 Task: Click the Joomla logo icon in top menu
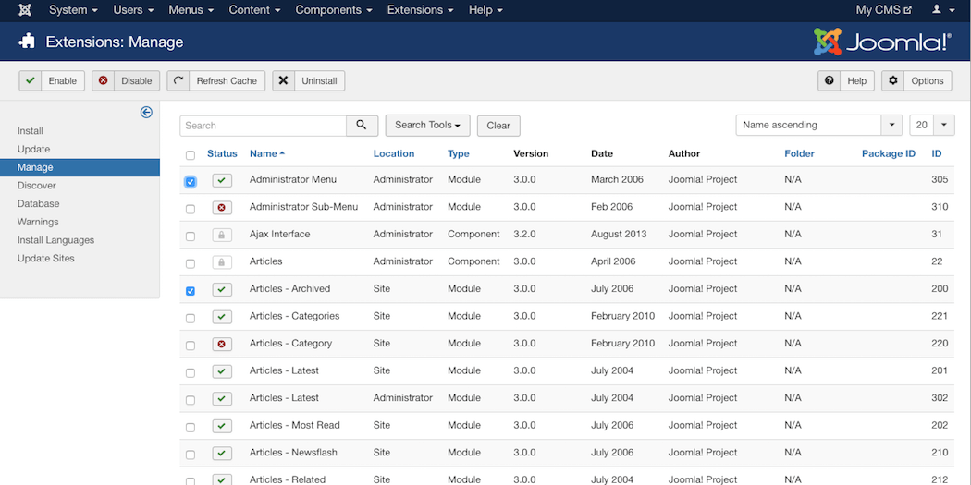(x=25, y=10)
